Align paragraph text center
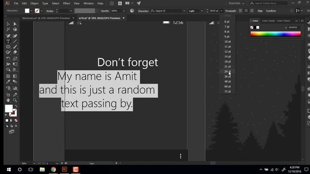Viewport: 310px width, 174px height. pyautogui.click(x=246, y=11)
